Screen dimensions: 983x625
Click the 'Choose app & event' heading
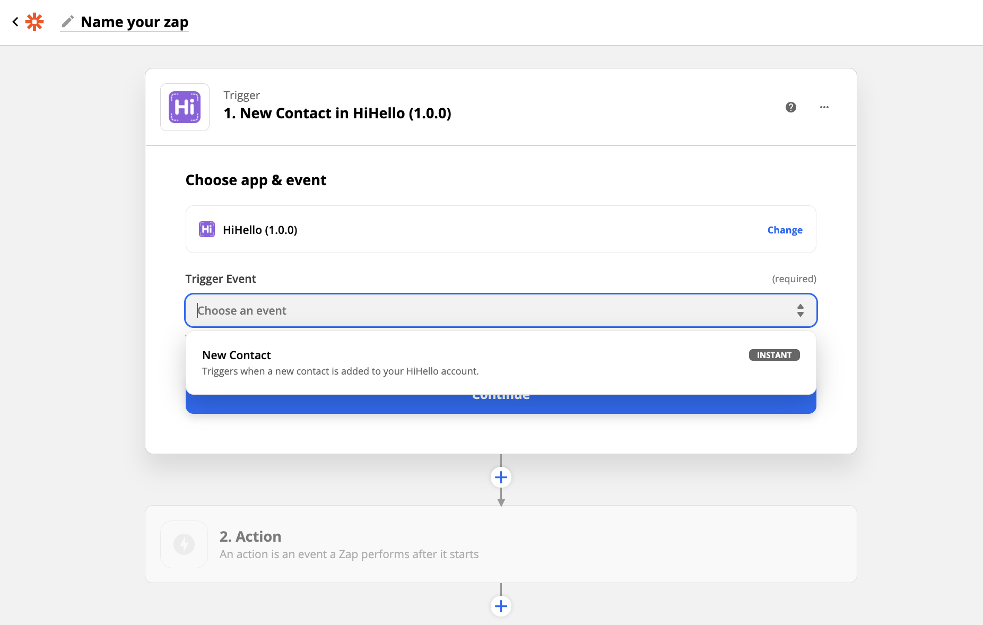pos(256,180)
